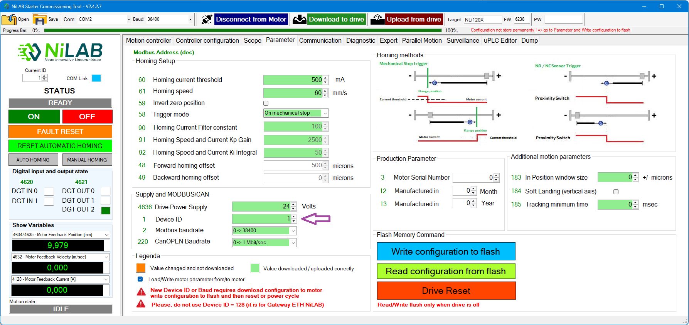
Task: Open the CanOPEN Baudrate dropdown
Action: tap(293, 243)
